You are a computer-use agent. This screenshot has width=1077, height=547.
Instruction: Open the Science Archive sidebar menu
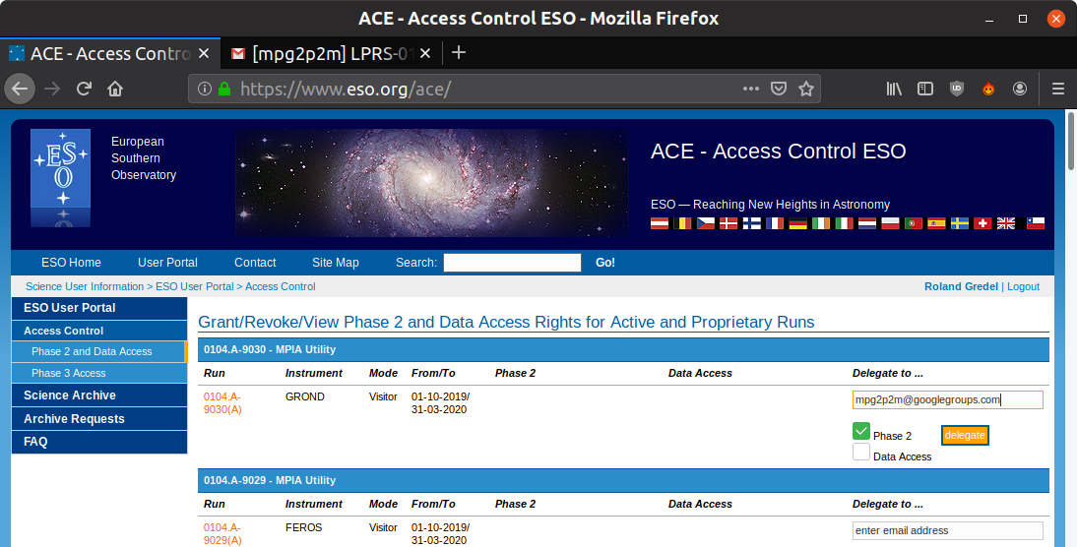(x=99, y=395)
